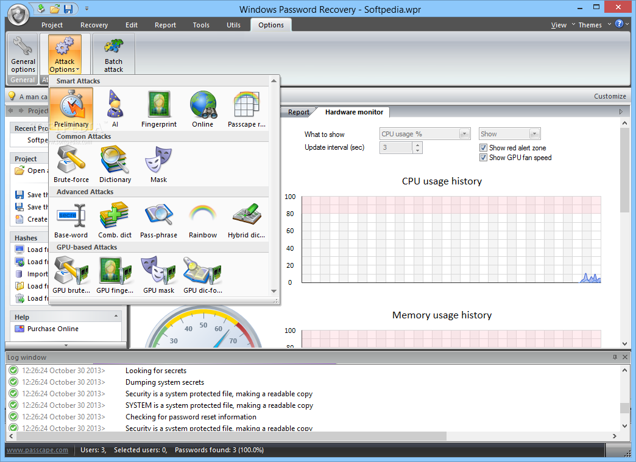
Task: Toggle Show red alert zone checkbox
Action: tap(483, 148)
